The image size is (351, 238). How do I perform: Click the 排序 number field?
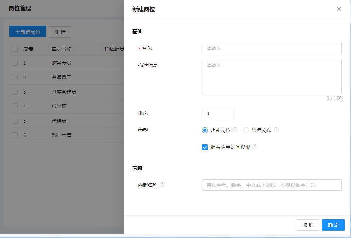tap(218, 113)
